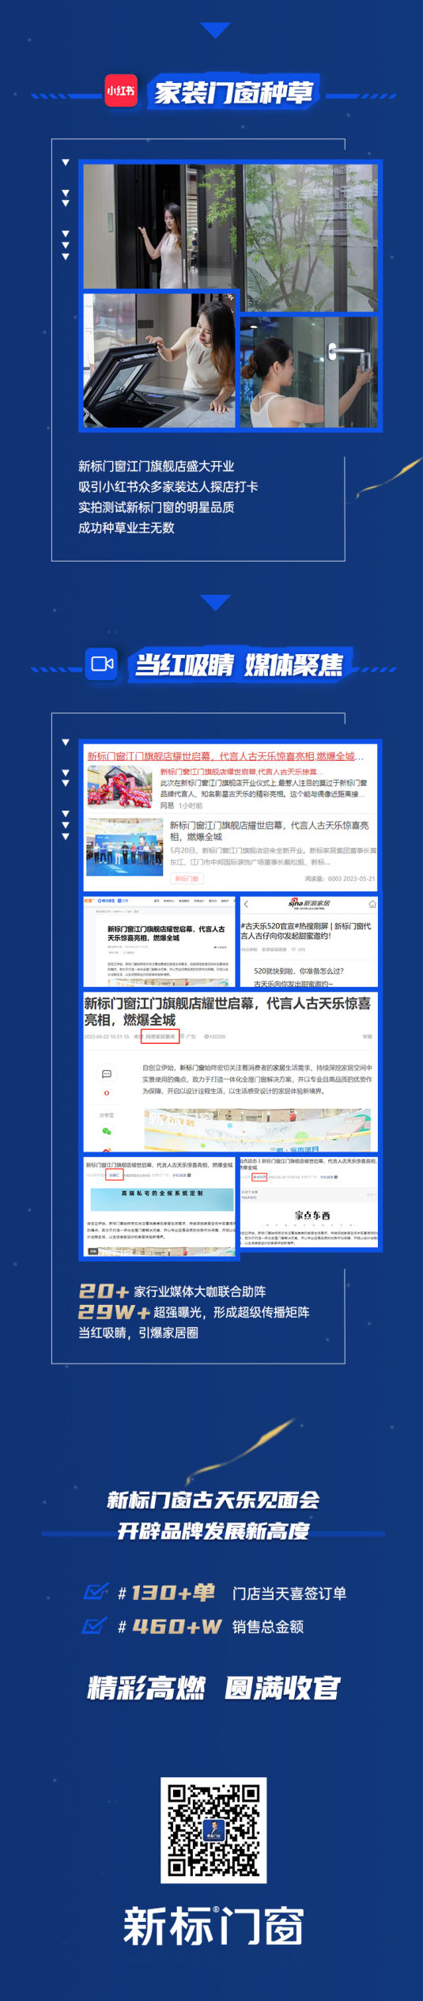Open photo of woman lifting the skylight window

pos(160,361)
